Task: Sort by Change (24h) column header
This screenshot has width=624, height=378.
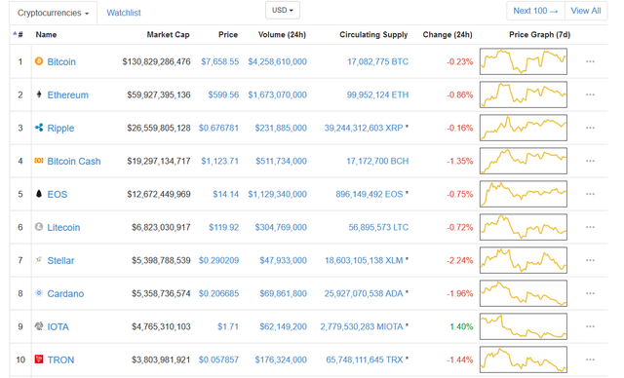Action: (448, 34)
